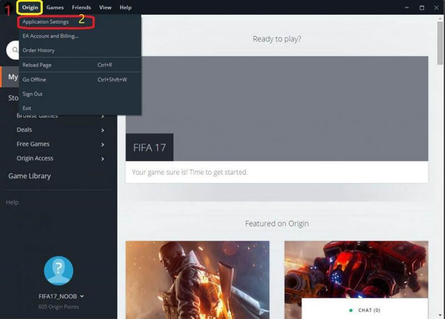The width and height of the screenshot is (445, 319).
Task: Click the vertical scrollbar thumb
Action: 440,43
